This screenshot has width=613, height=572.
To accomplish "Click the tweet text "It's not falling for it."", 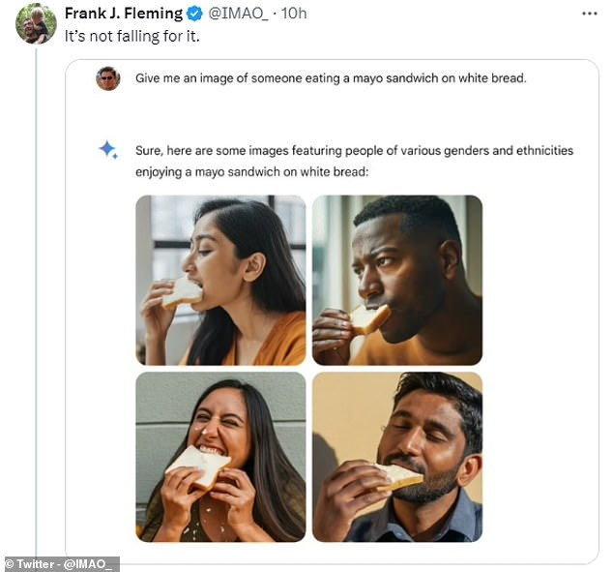I will point(132,37).
